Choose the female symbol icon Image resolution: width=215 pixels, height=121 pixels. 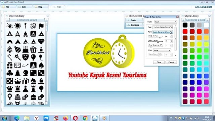pyautogui.click(x=10, y=97)
